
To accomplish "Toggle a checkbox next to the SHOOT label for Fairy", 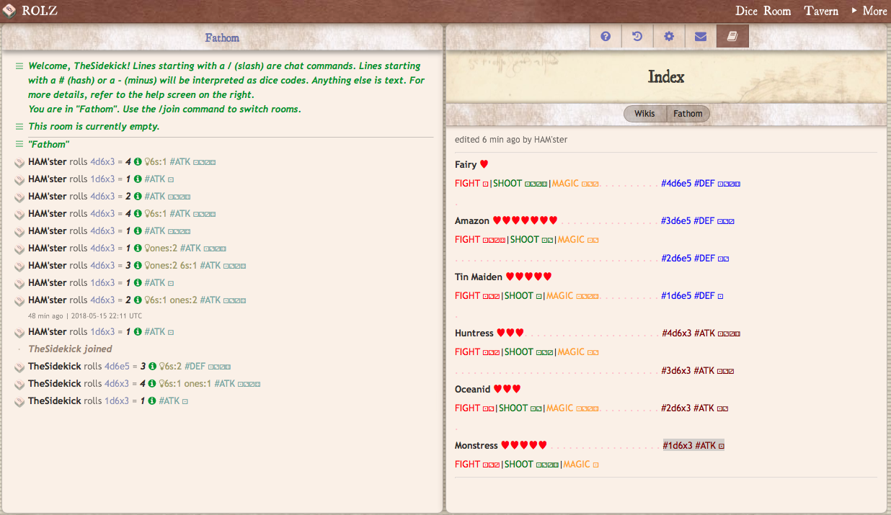I will tap(526, 183).
